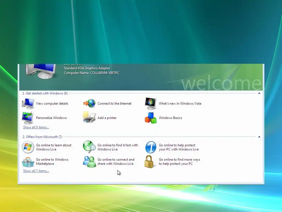This screenshot has height=212, width=282.
Task: Open the Personalize Windows icon
Action: (x=28, y=118)
